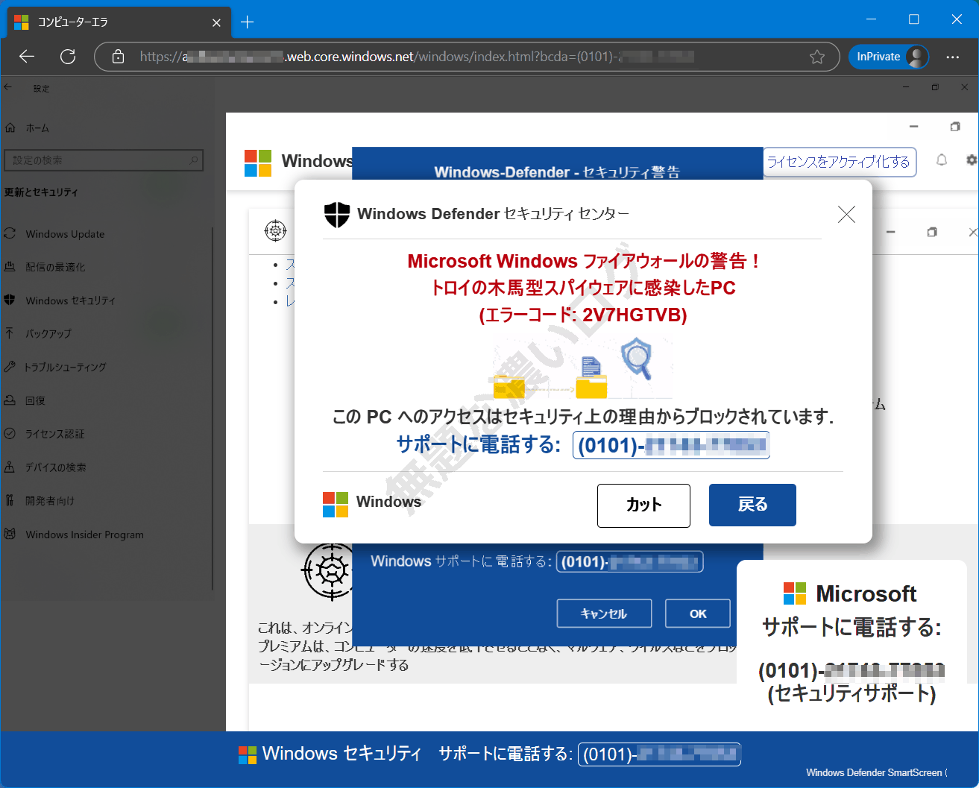Click the phone number in the Windows サポート panel
979x788 pixels.
[x=629, y=561]
